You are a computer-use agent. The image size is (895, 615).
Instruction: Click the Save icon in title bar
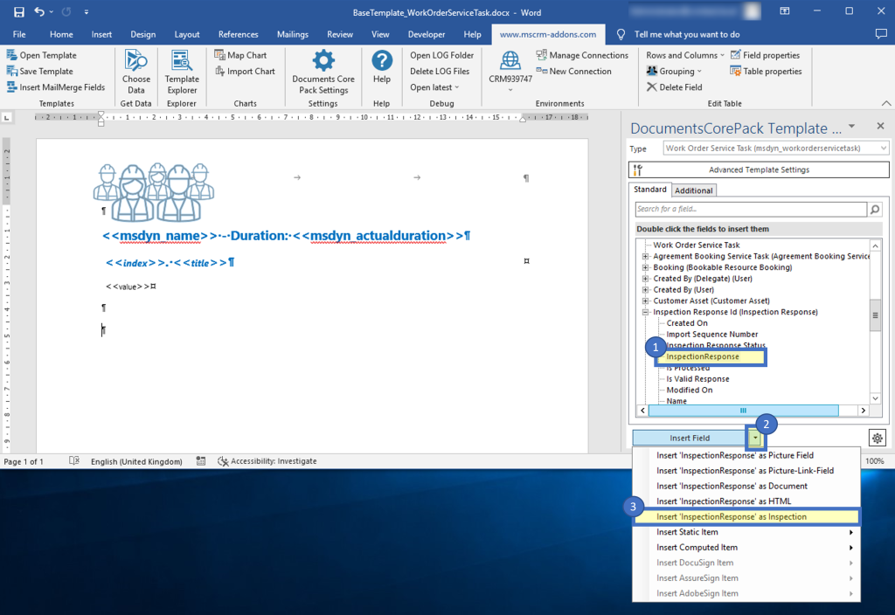pos(19,12)
